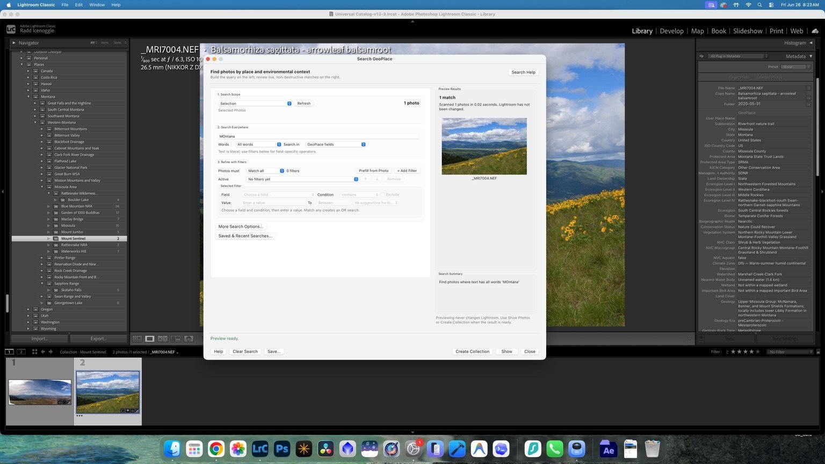825x464 pixels.
Task: Open DaVinci Resolve from the Dock
Action: click(x=325, y=449)
